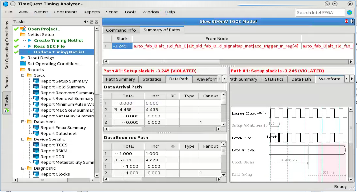Image resolution: width=357 pixels, height=192 pixels.
Task: Click the Open Project icon in Tasks
Action: point(23,29)
